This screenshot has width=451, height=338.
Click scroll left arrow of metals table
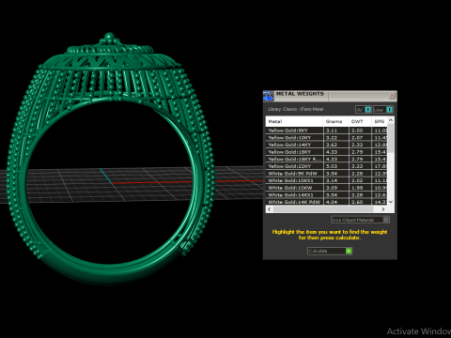tap(270, 209)
